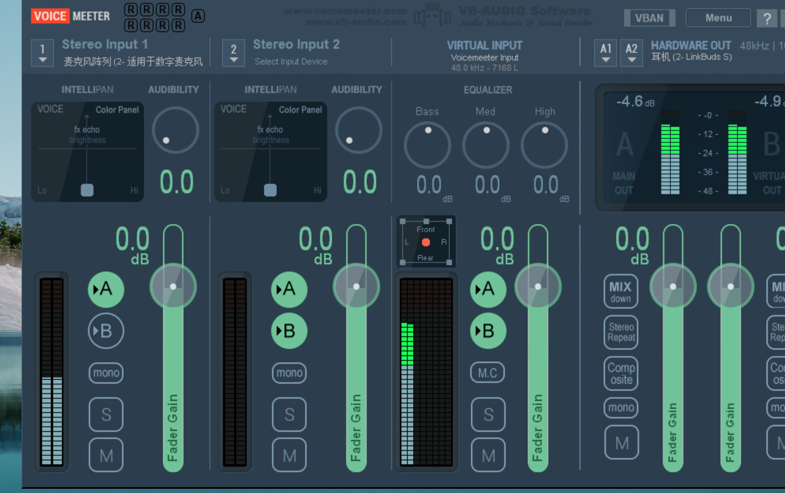Viewport: 785px width, 493px height.
Task: Click the VOICE label on Input 1 Intellipan
Action: [50, 109]
